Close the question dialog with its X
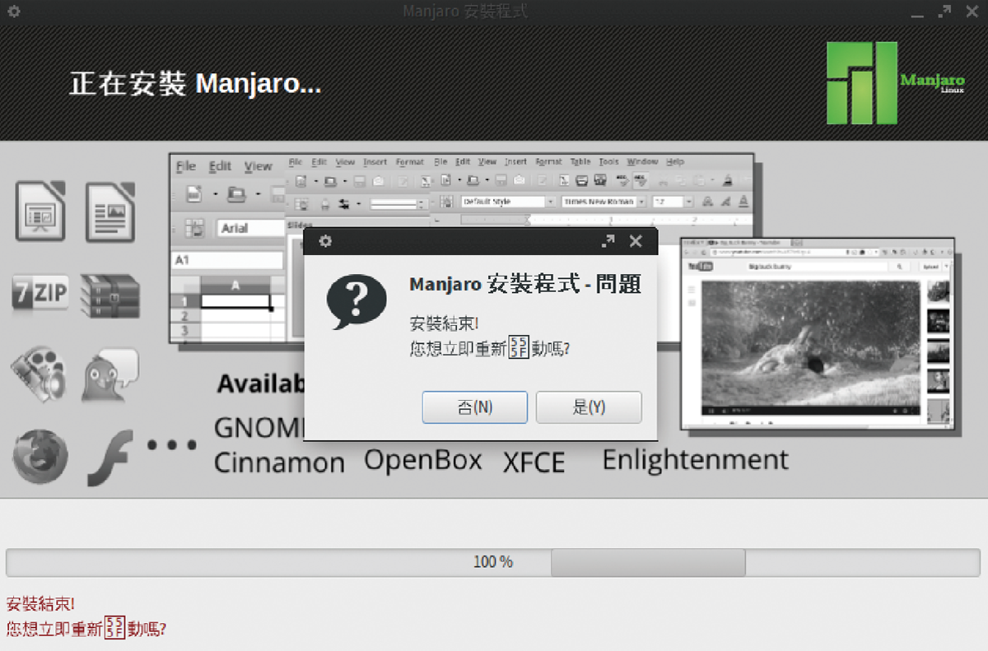 pyautogui.click(x=636, y=241)
